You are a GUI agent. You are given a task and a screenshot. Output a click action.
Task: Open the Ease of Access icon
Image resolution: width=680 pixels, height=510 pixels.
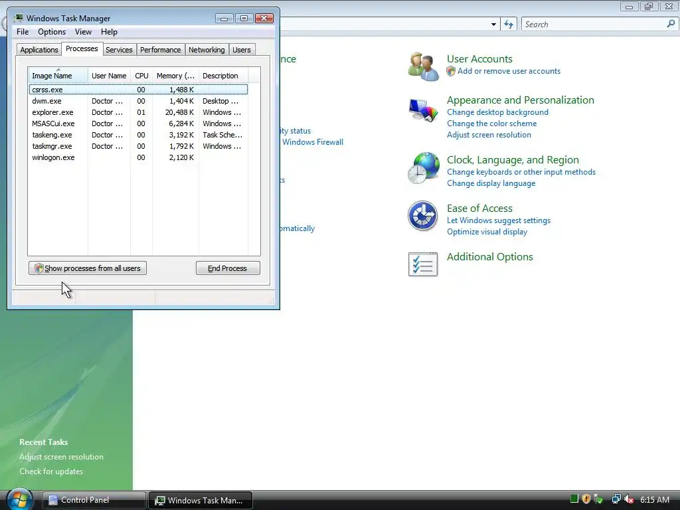(x=423, y=216)
